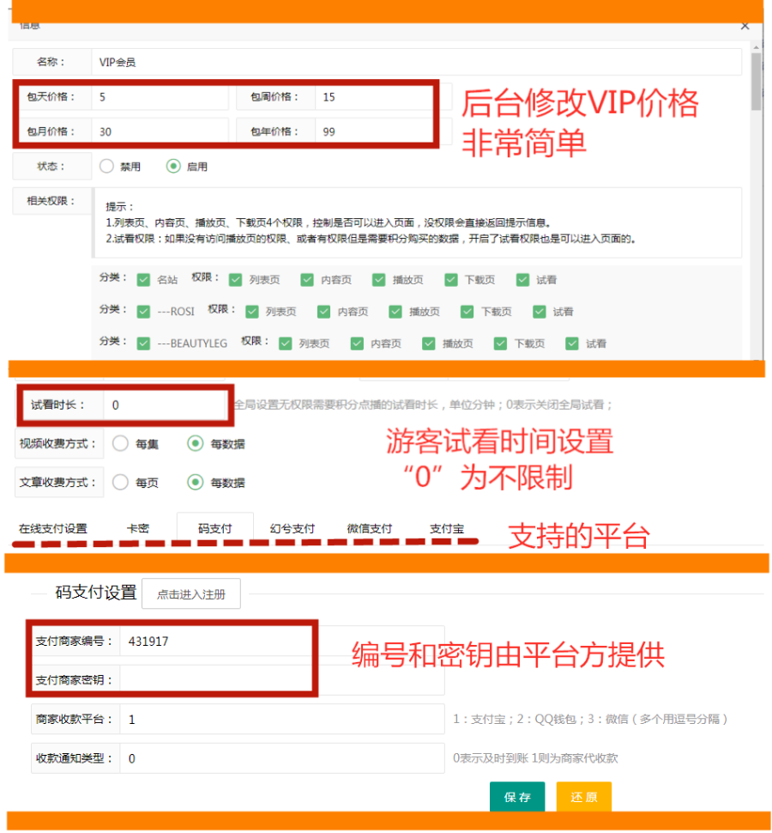
Task: Toggle 试看 checkbox in ROSI row
Action: point(539,312)
